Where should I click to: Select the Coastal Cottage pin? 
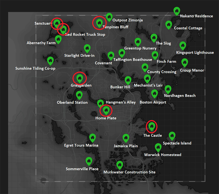pyautogui.click(x=169, y=25)
